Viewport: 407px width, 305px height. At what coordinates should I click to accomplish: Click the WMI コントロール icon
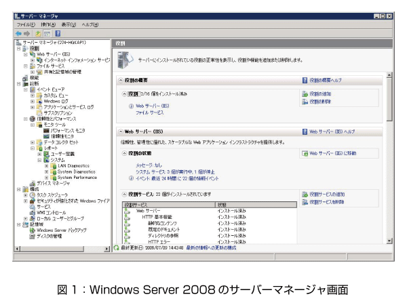[33, 213]
